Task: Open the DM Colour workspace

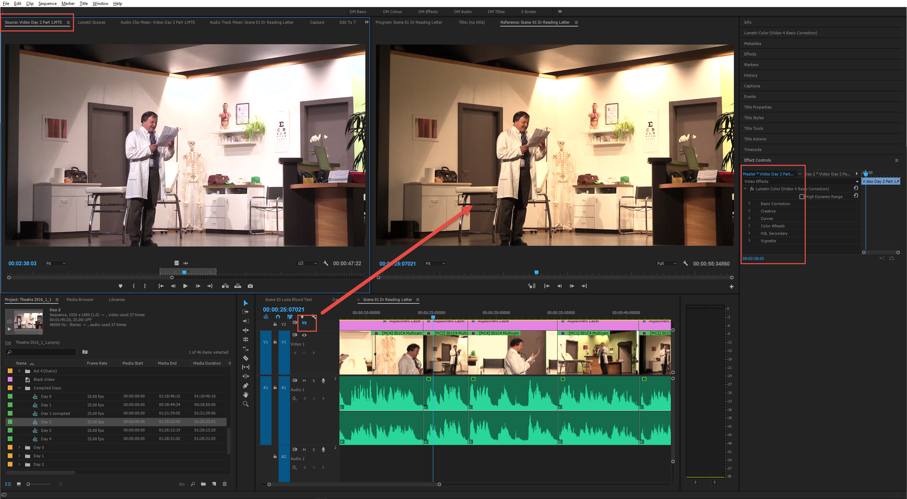Action: point(392,12)
